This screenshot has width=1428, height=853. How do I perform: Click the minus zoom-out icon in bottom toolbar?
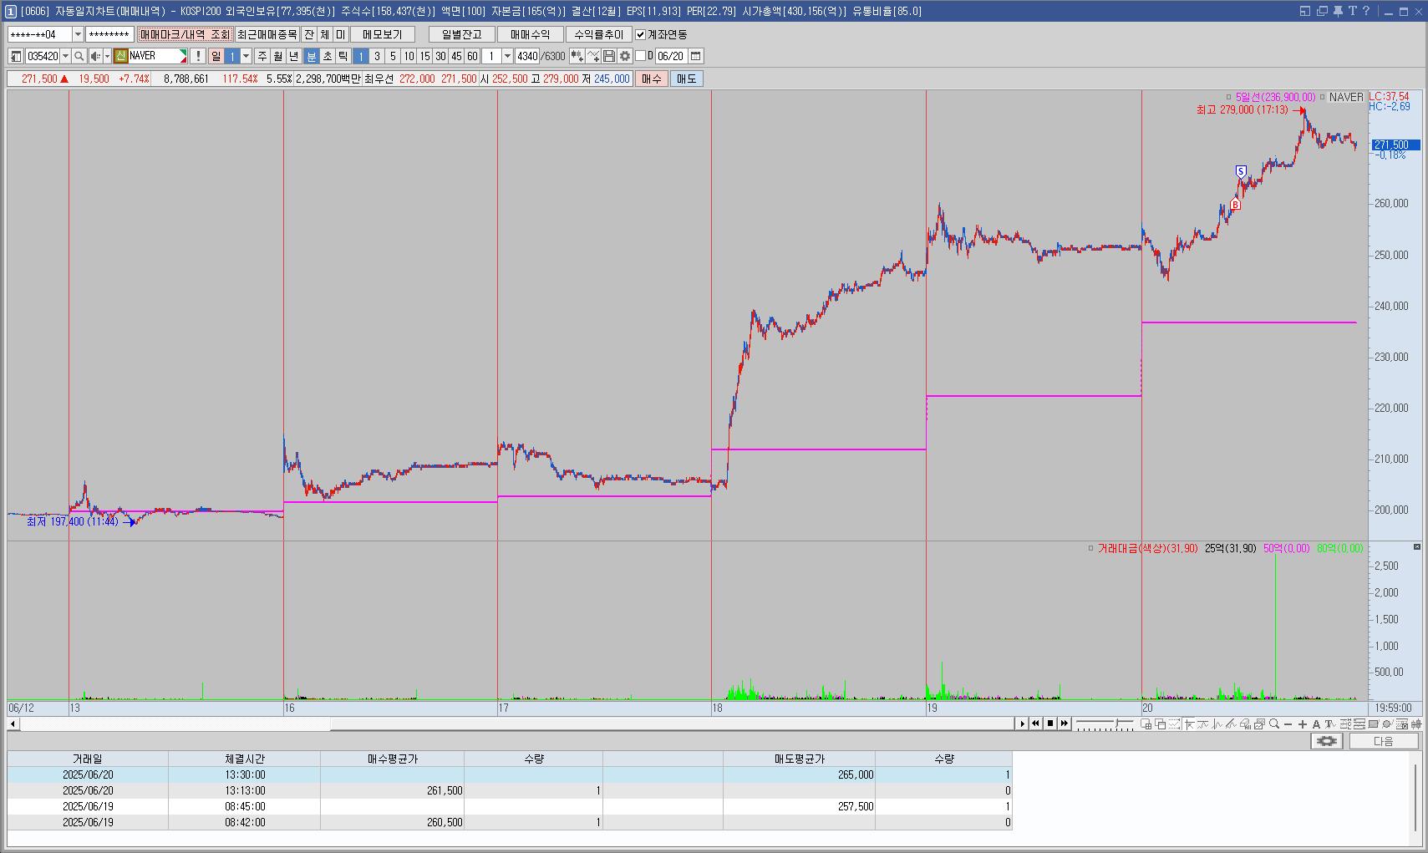point(1288,724)
